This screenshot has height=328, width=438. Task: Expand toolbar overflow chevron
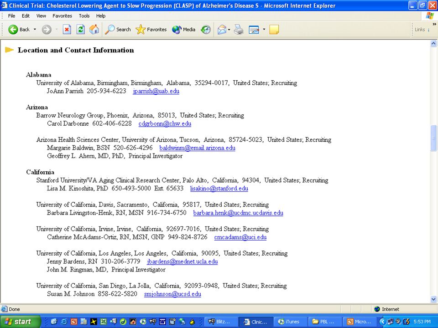(434, 24)
